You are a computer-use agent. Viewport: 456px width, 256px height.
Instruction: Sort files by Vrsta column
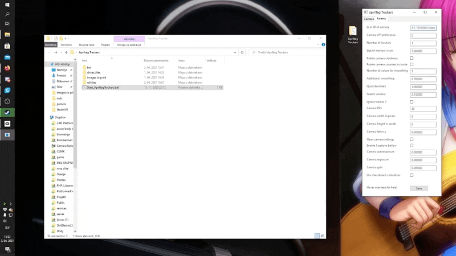191,61
